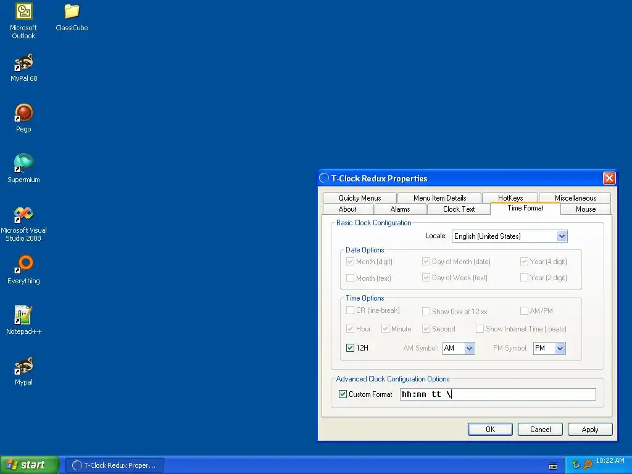
Task: Uncheck the Custom Format checkbox
Action: point(343,394)
